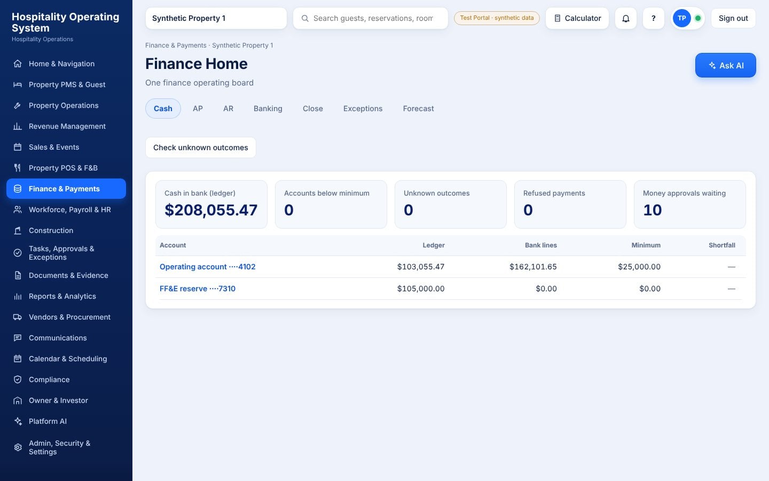This screenshot has height=481, width=769.
Task: Switch to the AR tab
Action: (x=228, y=108)
